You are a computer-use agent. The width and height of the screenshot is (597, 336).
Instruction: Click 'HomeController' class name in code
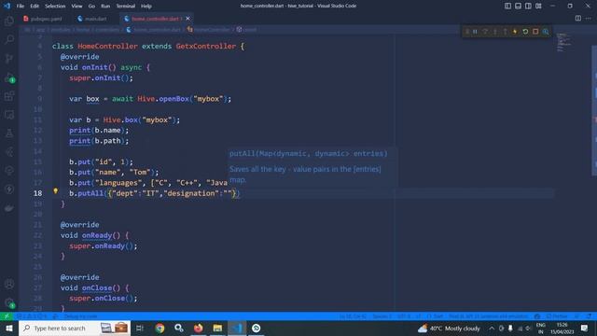tap(108, 46)
